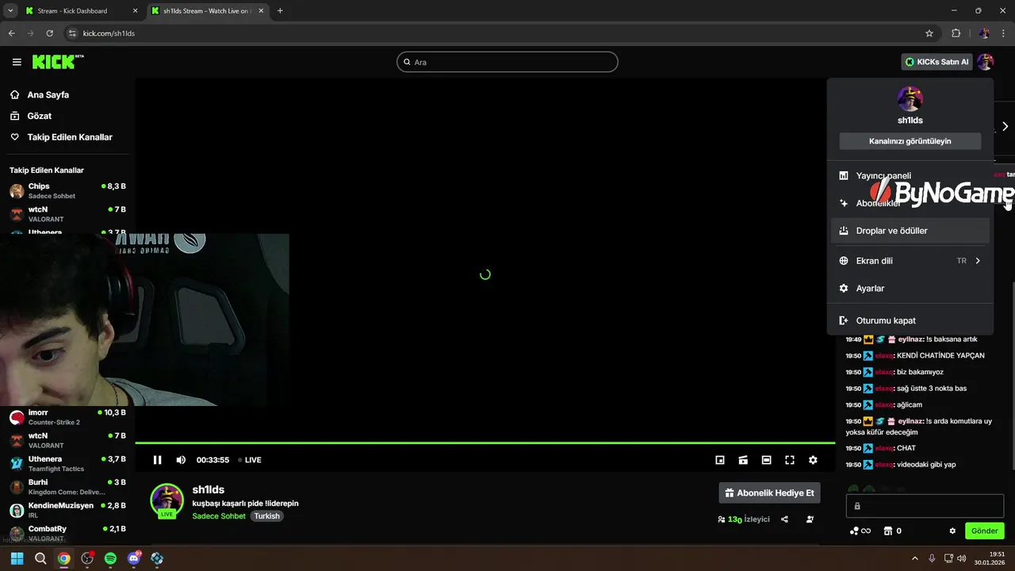This screenshot has height=571, width=1015.
Task: Open the browser tab search dropdown
Action: (10, 11)
